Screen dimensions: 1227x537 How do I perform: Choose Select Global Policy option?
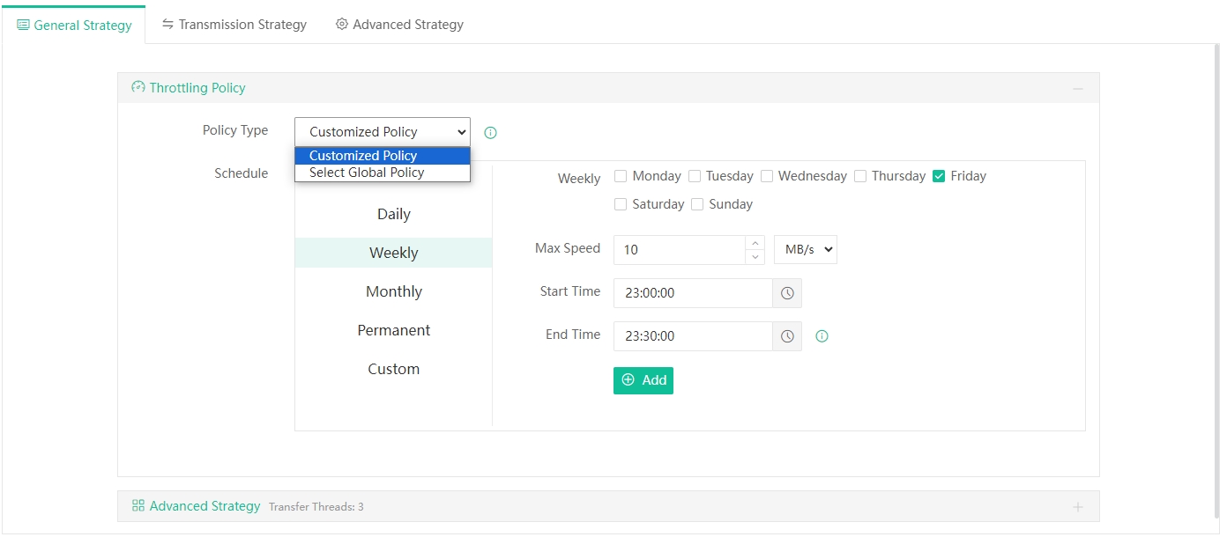367,173
